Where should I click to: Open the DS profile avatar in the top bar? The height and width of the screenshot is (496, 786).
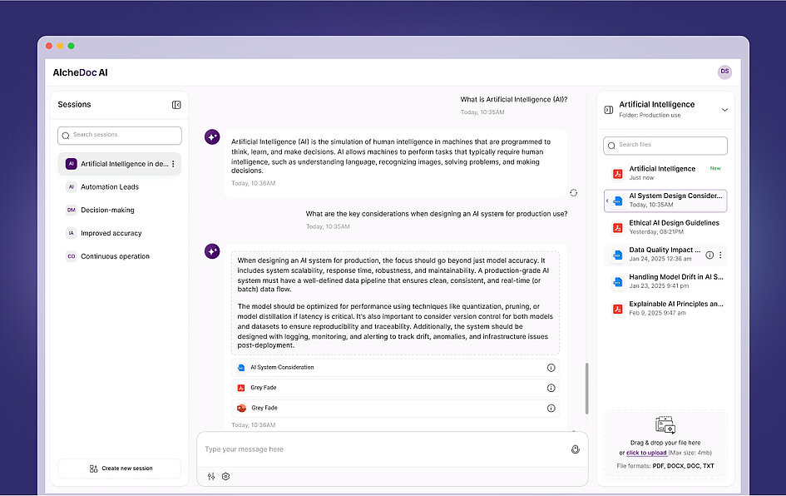point(724,72)
